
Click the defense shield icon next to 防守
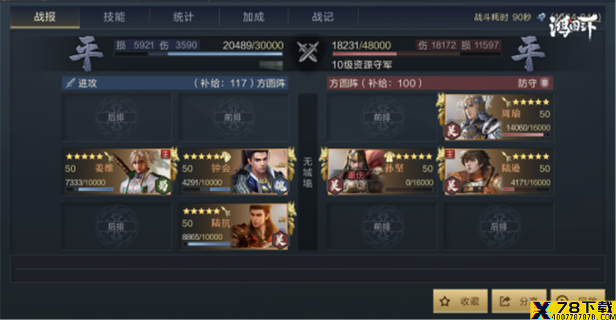[545, 83]
